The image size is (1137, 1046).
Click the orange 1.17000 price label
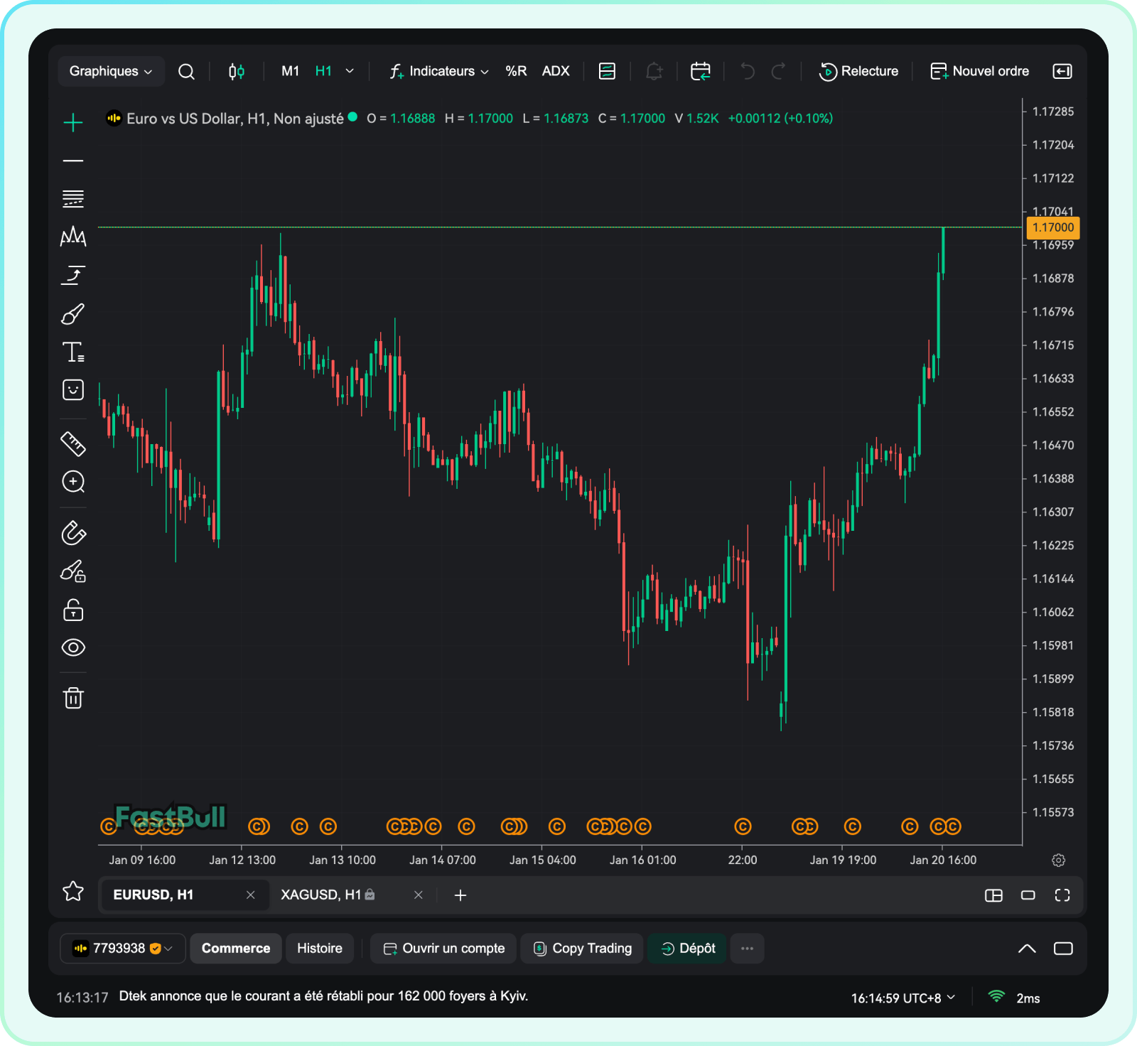click(x=1052, y=227)
